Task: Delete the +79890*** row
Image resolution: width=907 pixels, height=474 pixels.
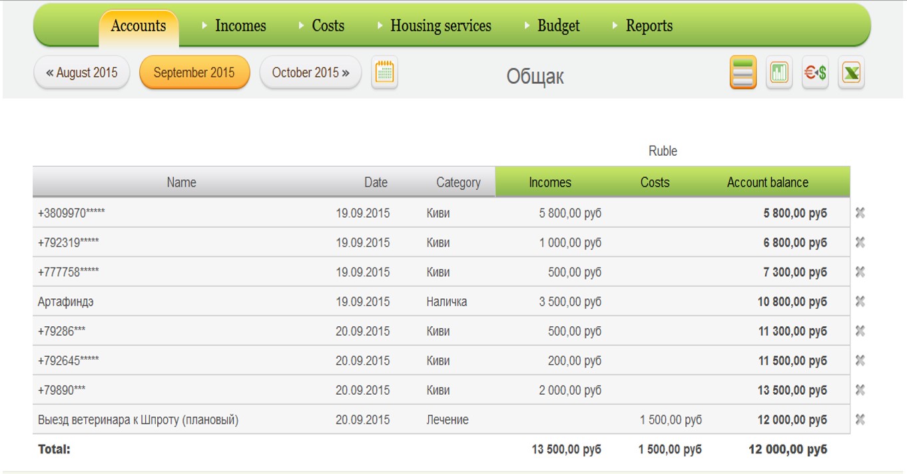Action: [x=860, y=390]
